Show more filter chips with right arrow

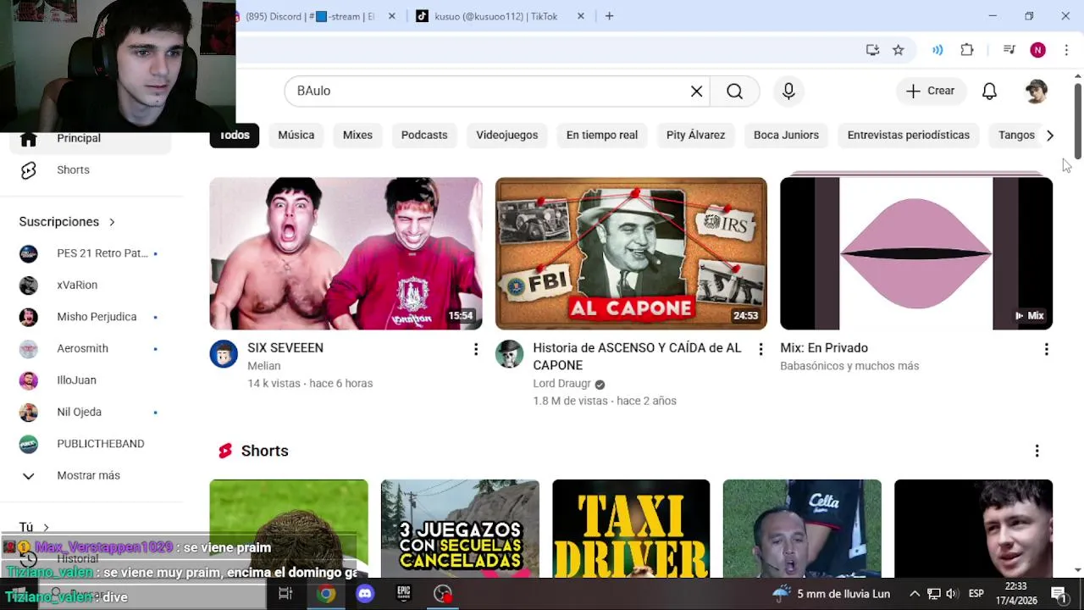(x=1049, y=136)
